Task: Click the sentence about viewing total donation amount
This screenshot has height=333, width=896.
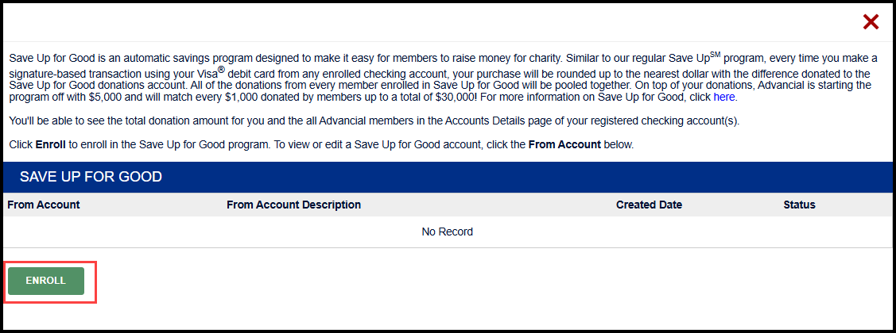Action: coord(374,121)
